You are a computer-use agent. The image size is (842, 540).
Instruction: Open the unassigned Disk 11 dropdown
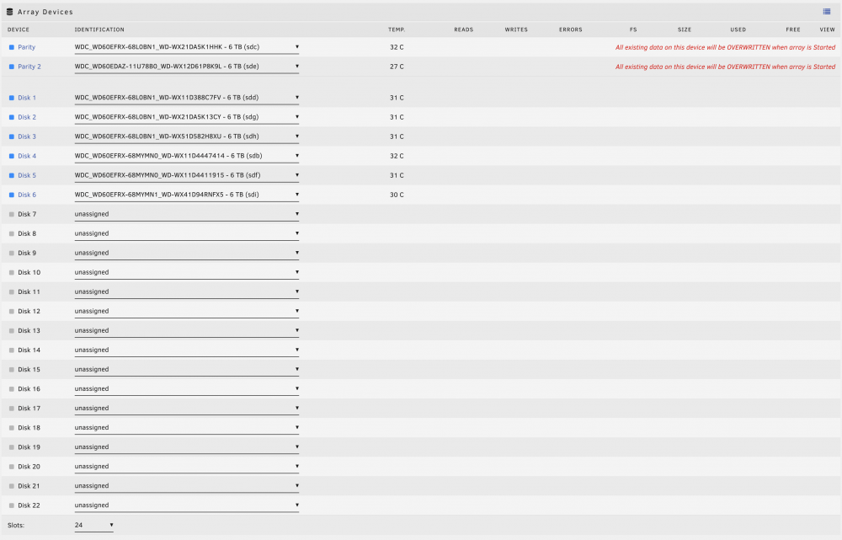[x=186, y=291]
